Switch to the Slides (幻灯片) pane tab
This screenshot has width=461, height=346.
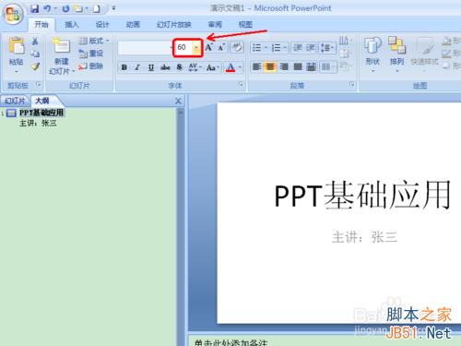coord(15,101)
